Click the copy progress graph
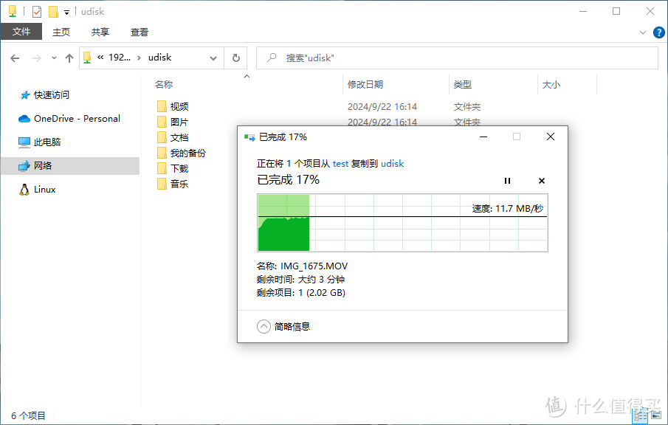Image resolution: width=668 pixels, height=425 pixels. [x=402, y=223]
